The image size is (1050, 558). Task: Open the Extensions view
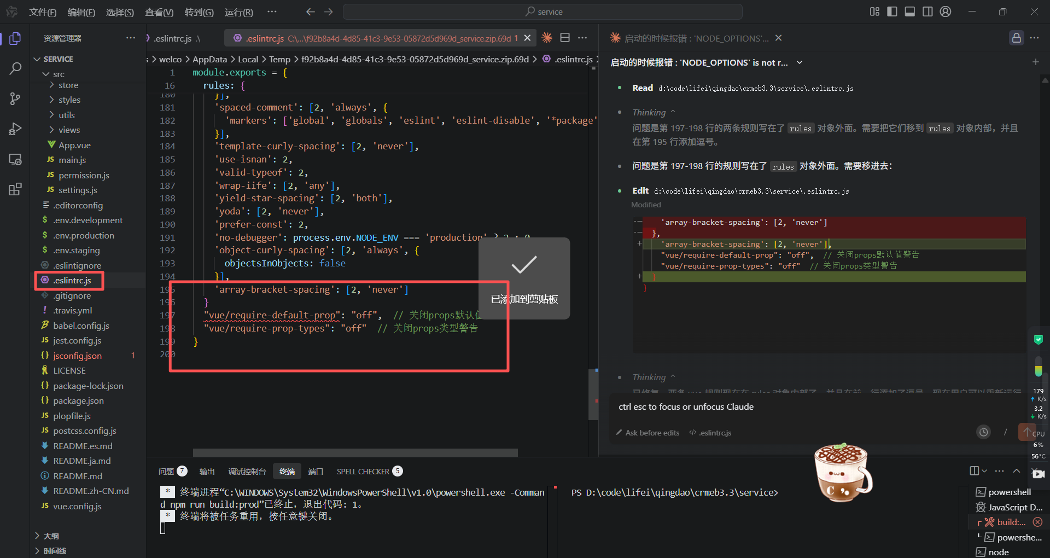(15, 189)
